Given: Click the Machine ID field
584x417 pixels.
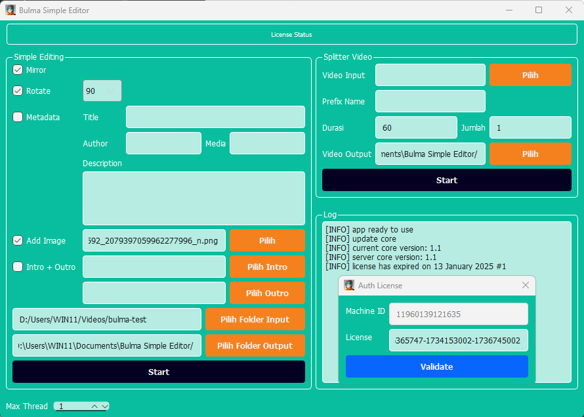Looking at the screenshot, I should (x=459, y=314).
